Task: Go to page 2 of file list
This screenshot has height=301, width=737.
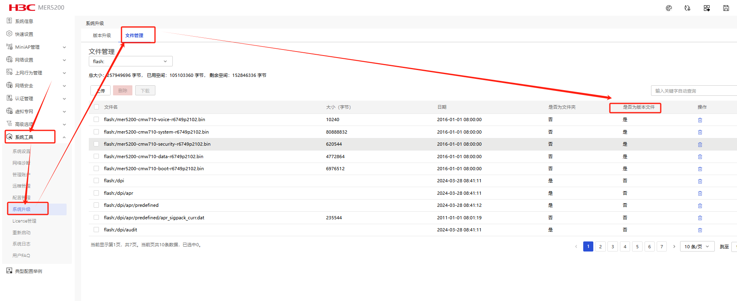Action: pos(601,246)
